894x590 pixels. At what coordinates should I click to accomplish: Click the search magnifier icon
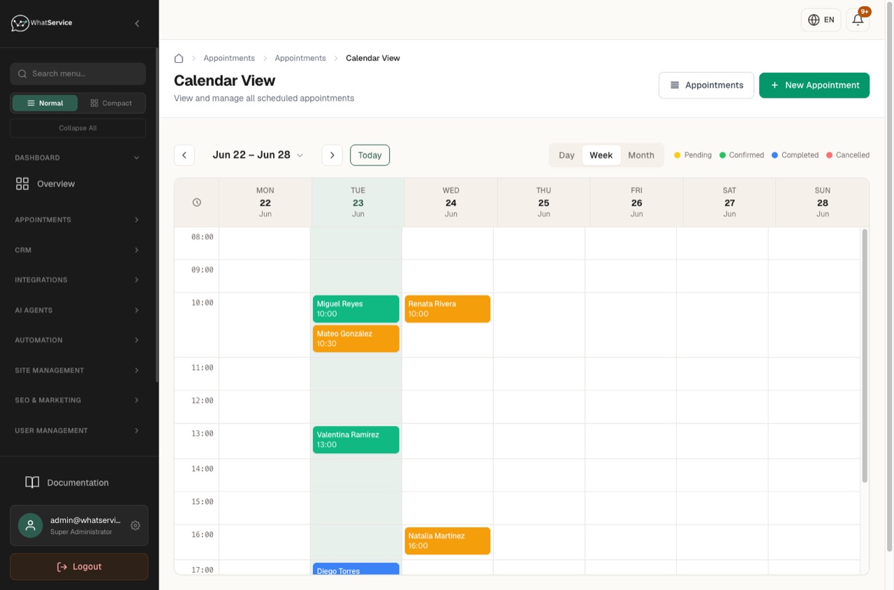point(23,73)
